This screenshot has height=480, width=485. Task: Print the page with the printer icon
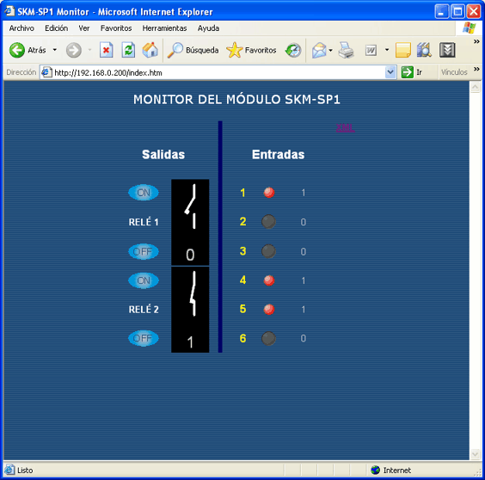[x=346, y=50]
